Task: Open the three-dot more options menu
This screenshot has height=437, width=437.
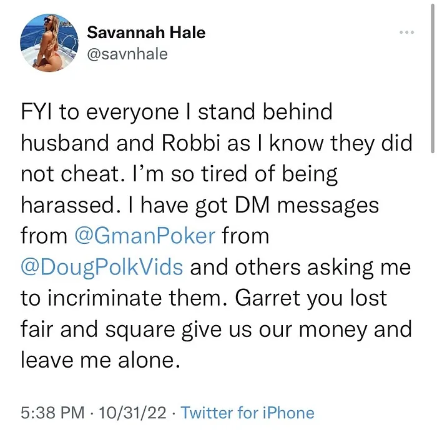Action: [406, 33]
